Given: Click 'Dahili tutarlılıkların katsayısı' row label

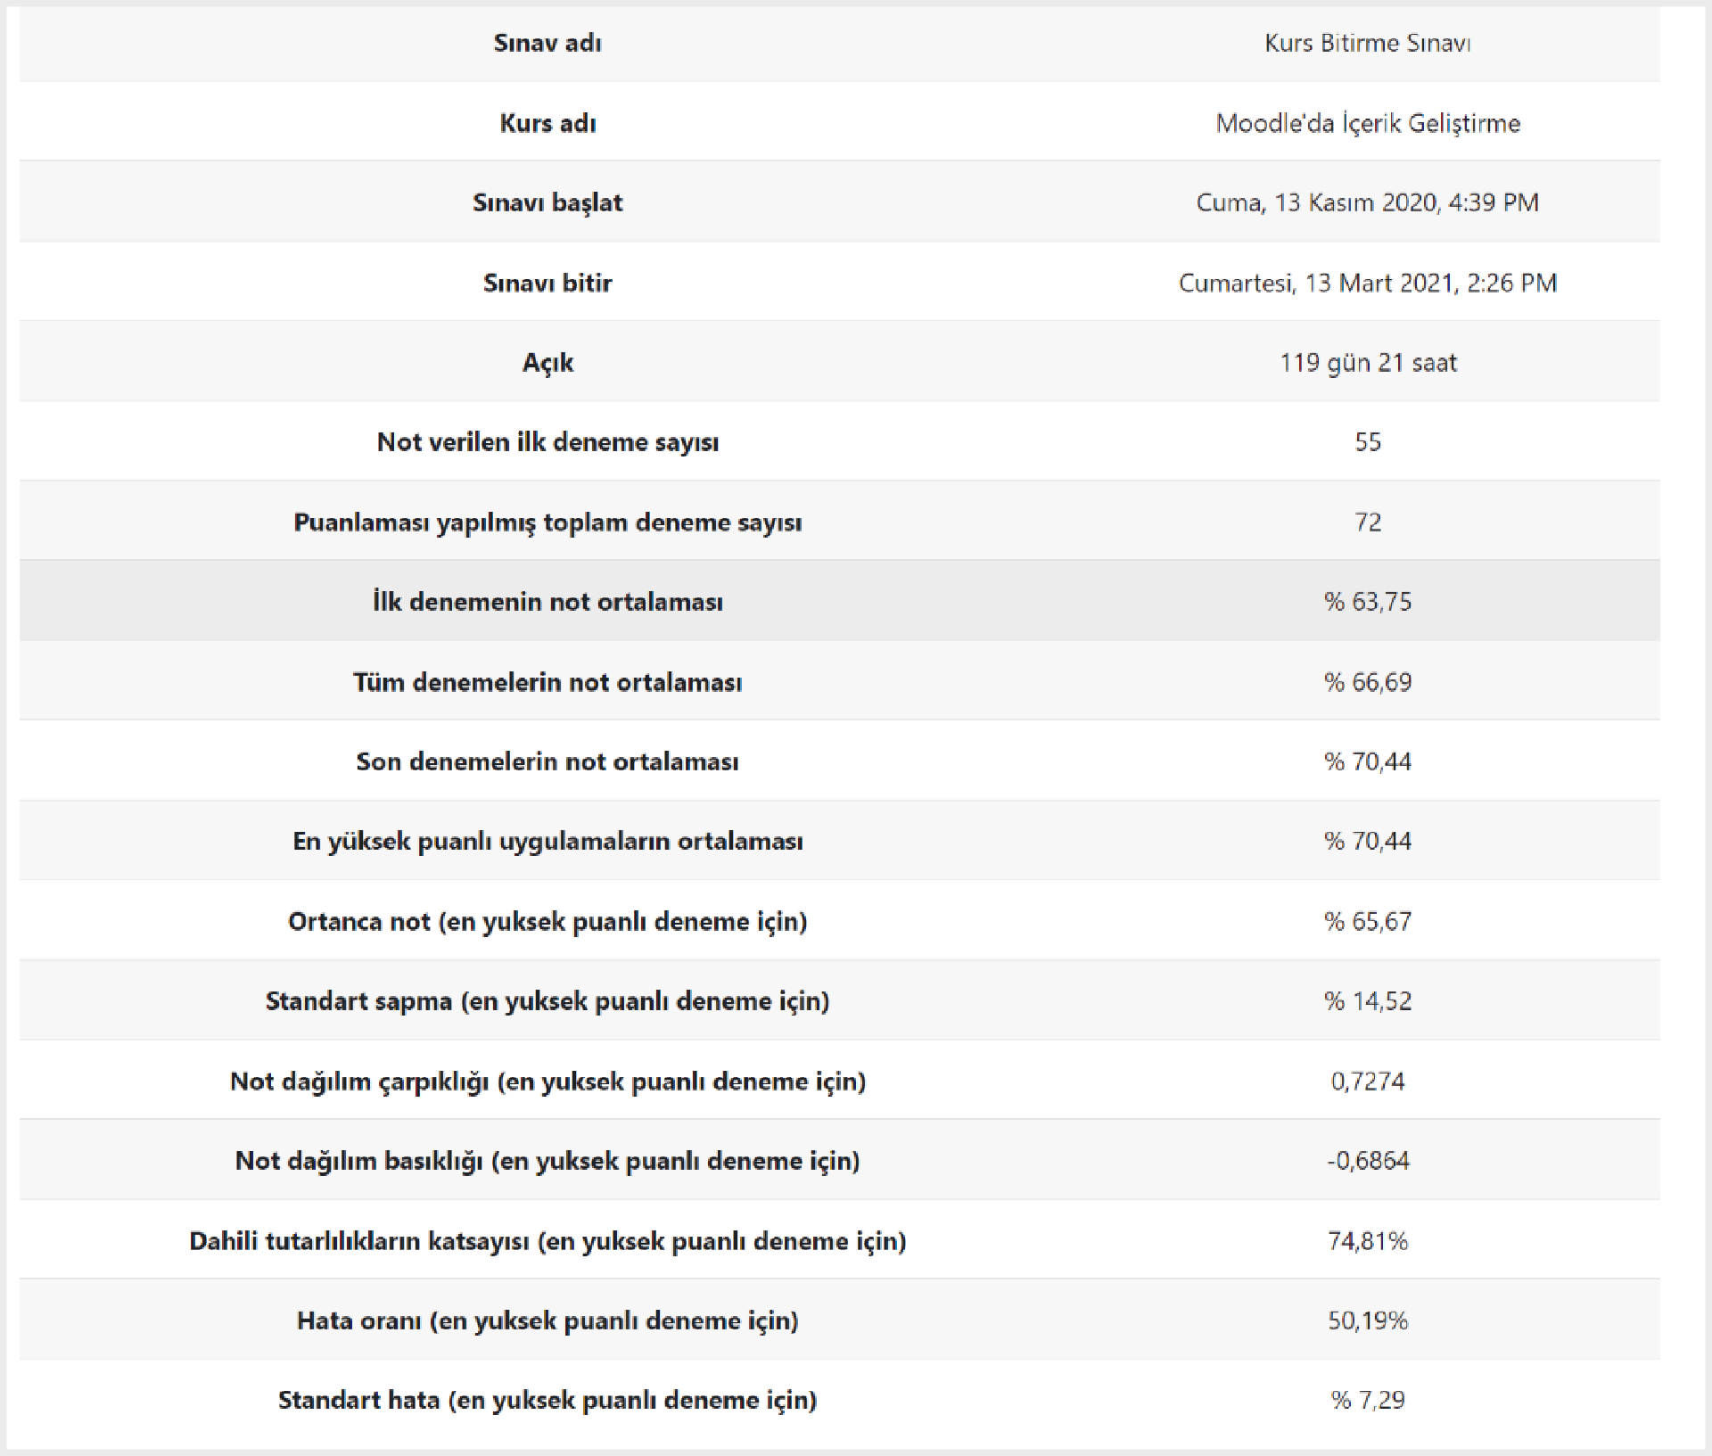Looking at the screenshot, I should tap(547, 1240).
